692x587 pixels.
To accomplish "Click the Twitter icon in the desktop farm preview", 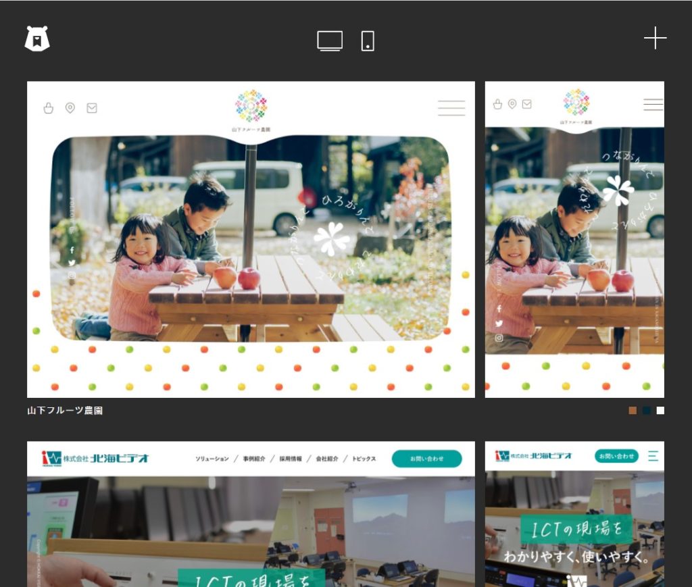I will click(72, 263).
